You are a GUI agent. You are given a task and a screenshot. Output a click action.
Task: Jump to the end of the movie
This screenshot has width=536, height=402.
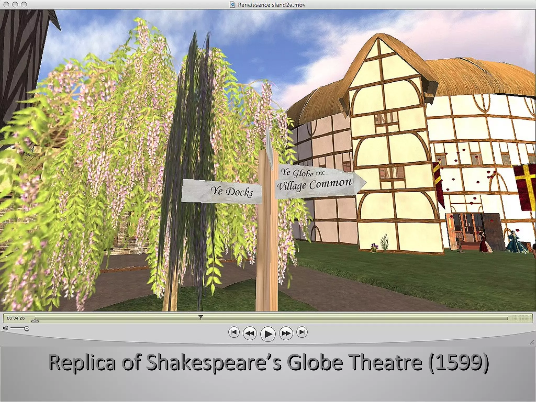pyautogui.click(x=302, y=332)
